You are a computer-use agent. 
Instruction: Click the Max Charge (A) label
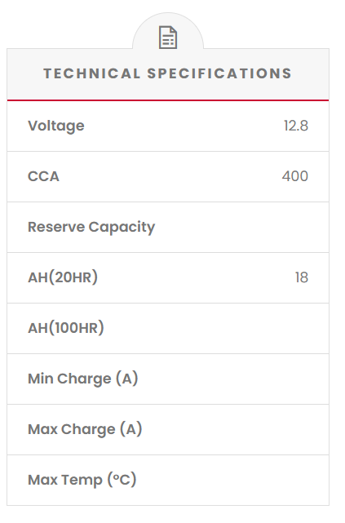pos(85,429)
